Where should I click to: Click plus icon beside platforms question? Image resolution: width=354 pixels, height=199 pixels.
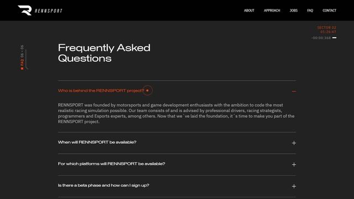pyautogui.click(x=294, y=165)
